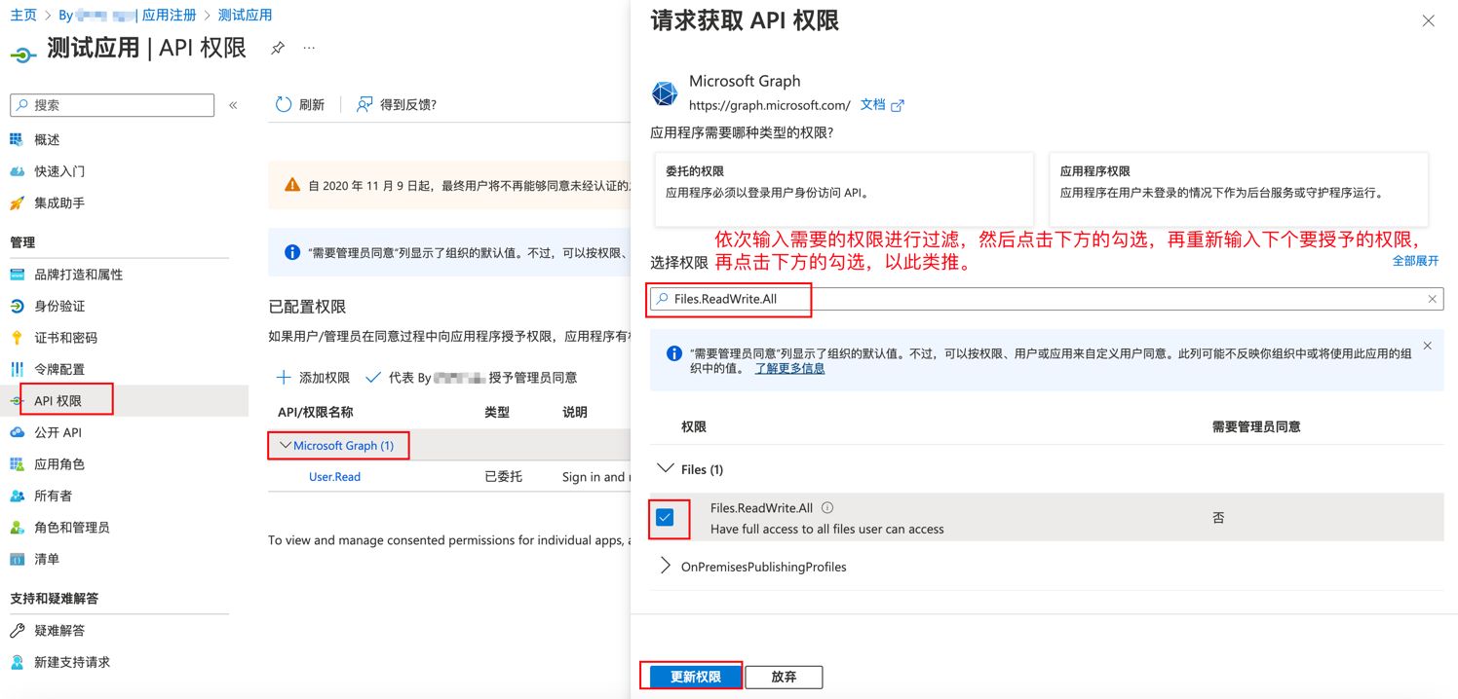Open 证书和密码 in the sidebar menu
This screenshot has width=1458, height=699.
coord(65,338)
